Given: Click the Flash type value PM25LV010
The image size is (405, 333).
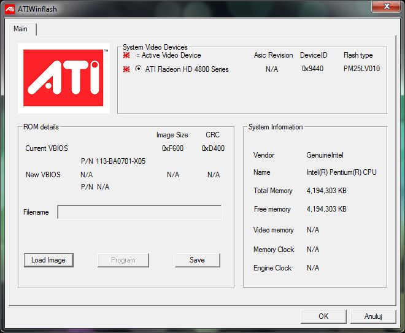Looking at the screenshot, I should click(361, 69).
